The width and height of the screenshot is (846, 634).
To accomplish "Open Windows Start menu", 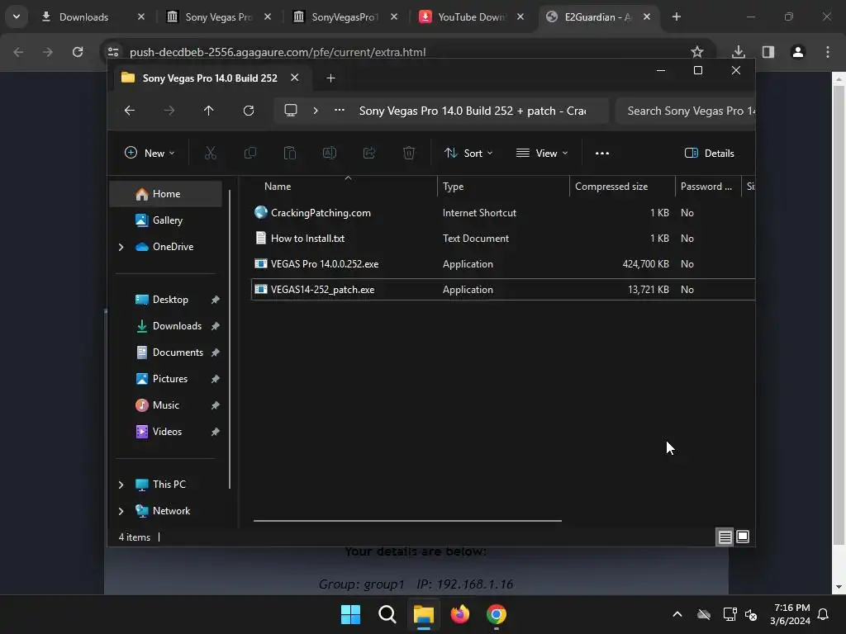I will (350, 614).
